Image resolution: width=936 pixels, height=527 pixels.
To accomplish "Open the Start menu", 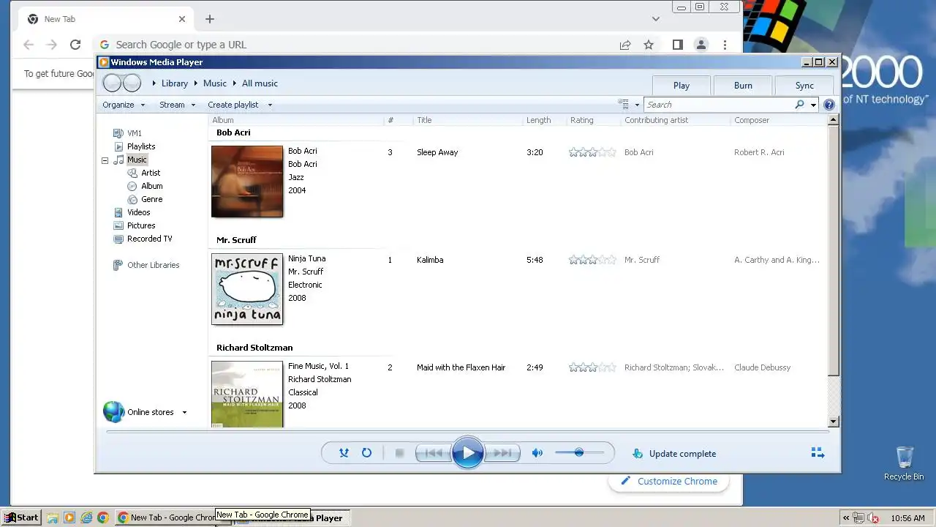I will [21, 517].
